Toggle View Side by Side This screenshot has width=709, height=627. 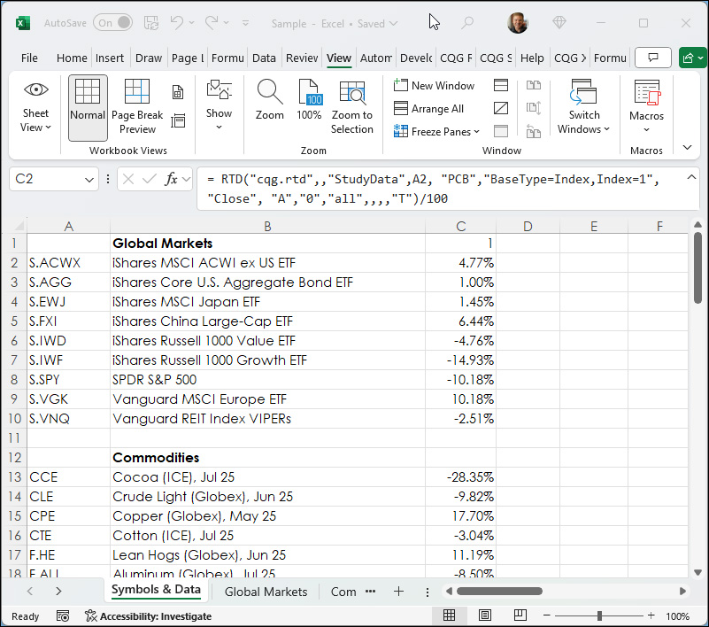tap(534, 85)
